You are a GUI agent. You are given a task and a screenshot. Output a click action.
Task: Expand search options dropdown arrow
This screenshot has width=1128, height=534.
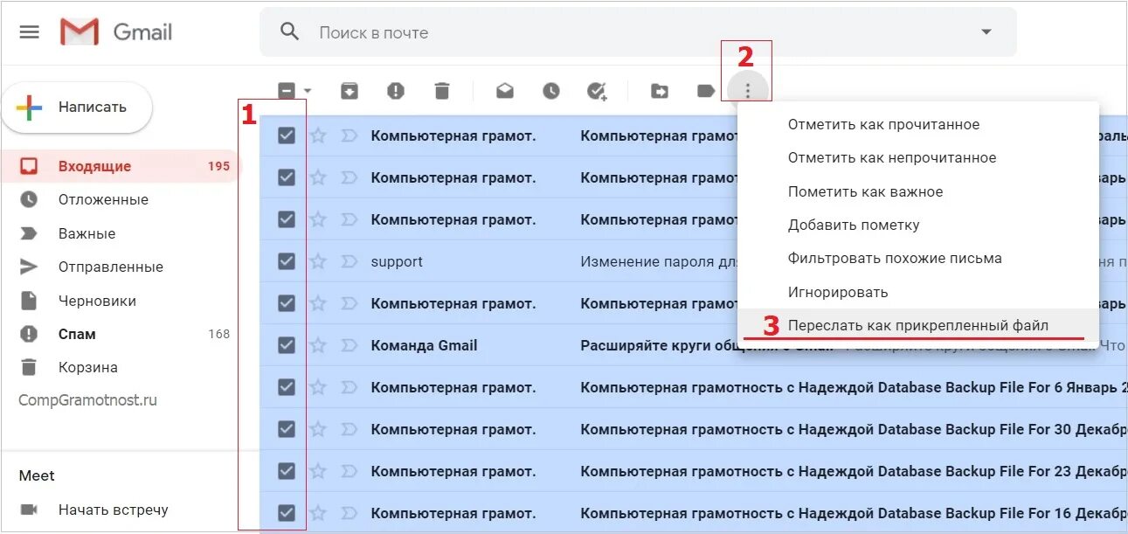coord(986,32)
